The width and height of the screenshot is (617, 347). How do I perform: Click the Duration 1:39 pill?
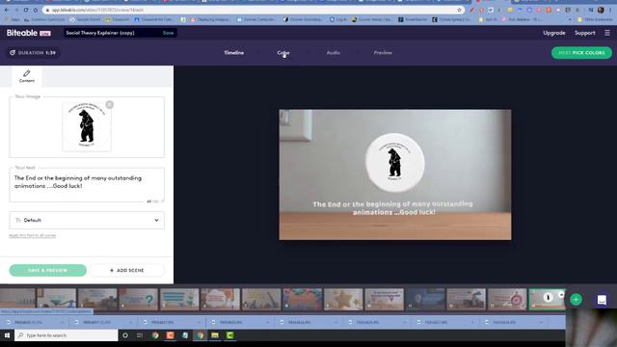33,53
